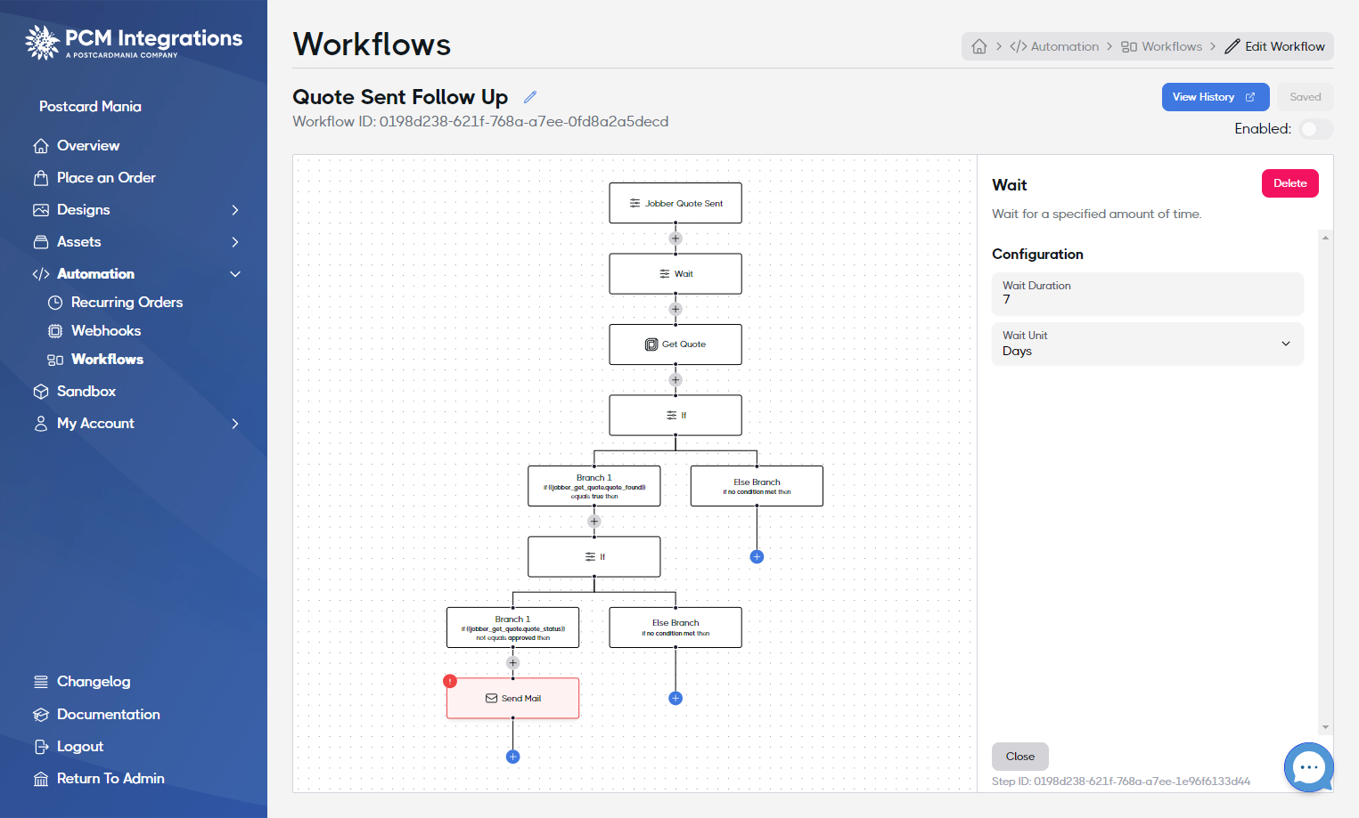Go to Automation breadcrumb link

(1054, 46)
